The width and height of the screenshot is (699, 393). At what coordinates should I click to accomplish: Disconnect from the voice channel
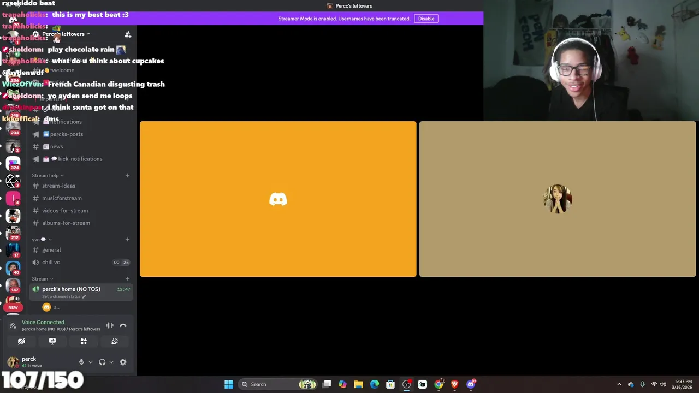point(123,325)
